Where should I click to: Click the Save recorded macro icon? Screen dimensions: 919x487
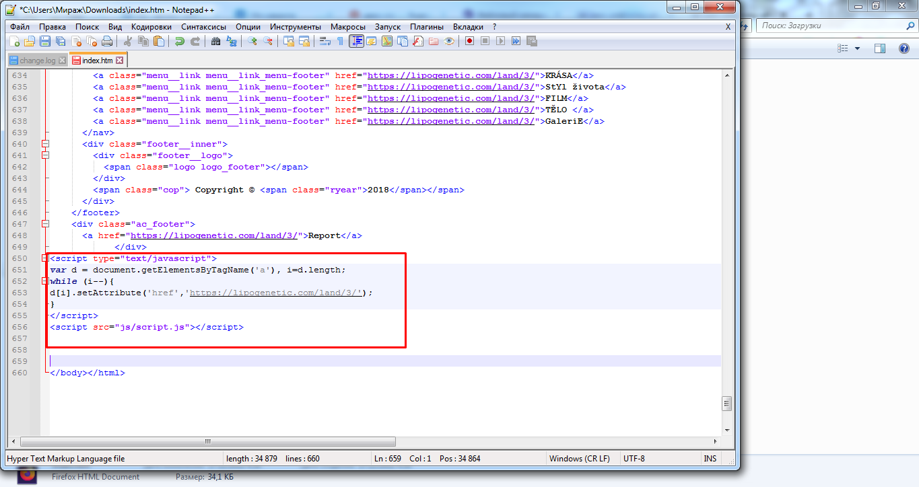click(531, 41)
